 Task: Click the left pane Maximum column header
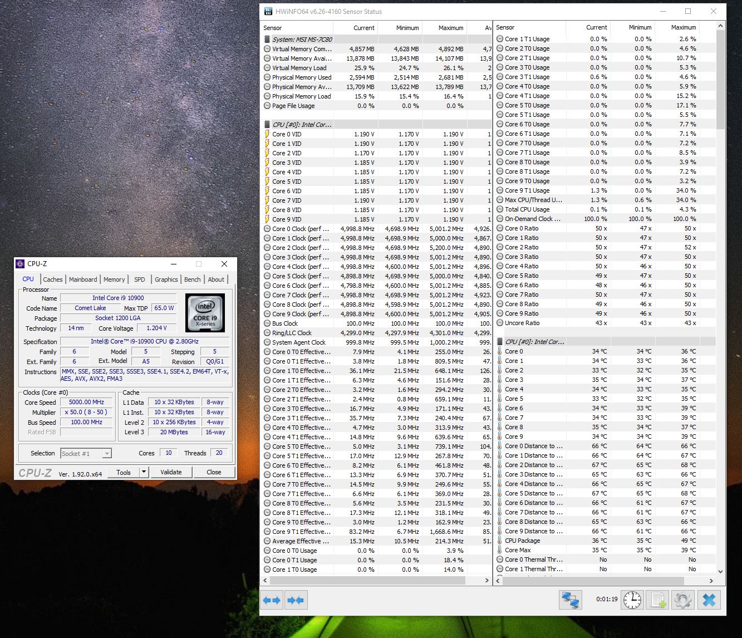445,28
